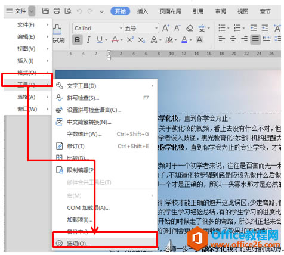284x255 pixels.
Task: Click the text highlight color icon
Action: [x=169, y=40]
